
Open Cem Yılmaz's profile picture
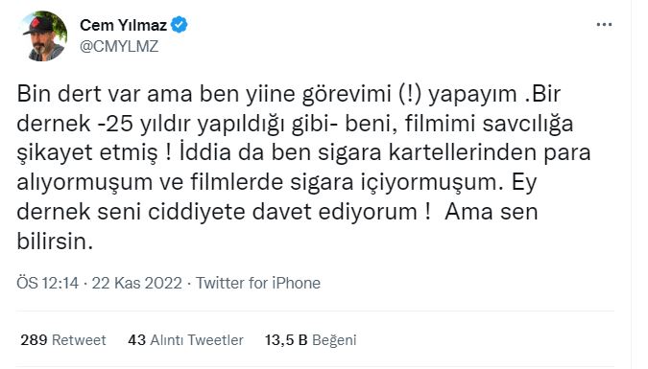(44, 35)
